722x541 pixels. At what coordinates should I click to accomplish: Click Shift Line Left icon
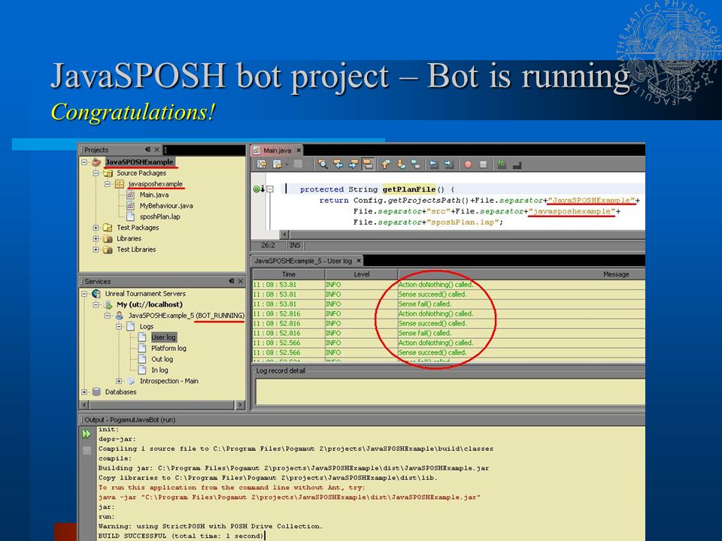pyautogui.click(x=433, y=165)
